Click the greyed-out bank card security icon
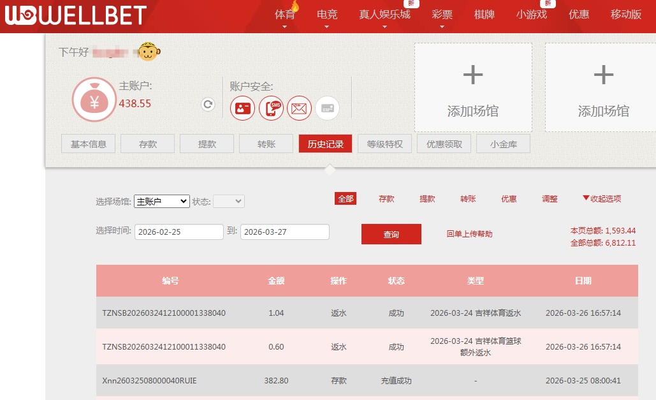This screenshot has width=656, height=400. tap(327, 108)
